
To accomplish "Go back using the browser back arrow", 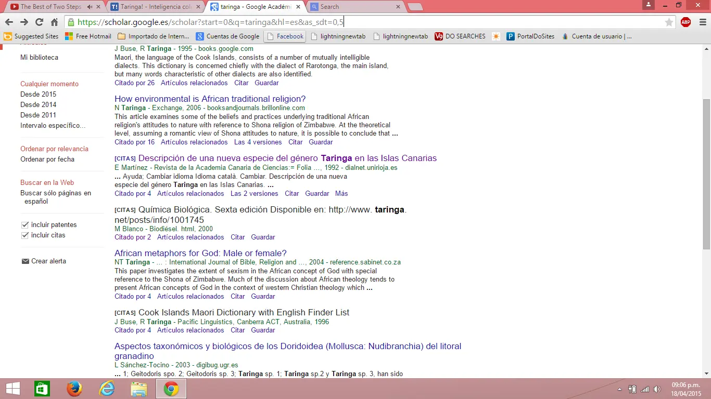I will pos(9,22).
